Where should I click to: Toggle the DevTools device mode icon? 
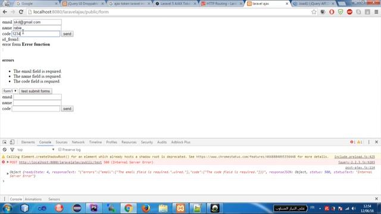(x=12, y=142)
